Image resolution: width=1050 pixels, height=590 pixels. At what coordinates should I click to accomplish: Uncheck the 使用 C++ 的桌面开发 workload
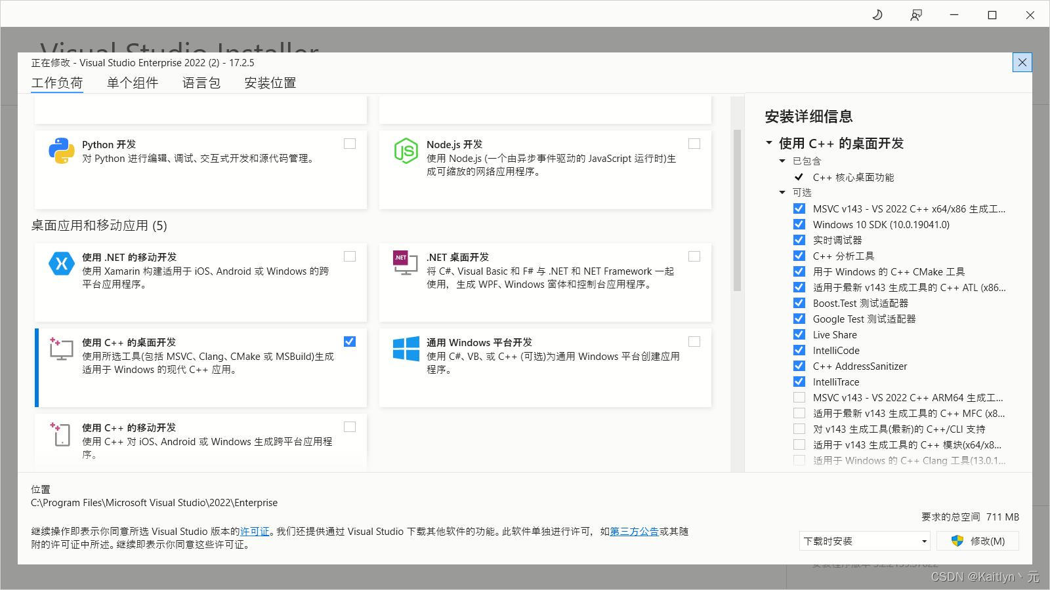[350, 342]
